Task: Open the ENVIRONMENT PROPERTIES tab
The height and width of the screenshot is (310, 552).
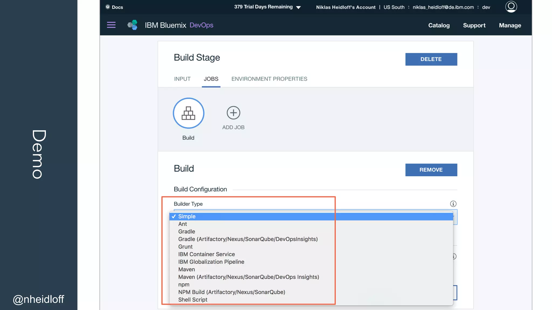Action: (x=269, y=79)
